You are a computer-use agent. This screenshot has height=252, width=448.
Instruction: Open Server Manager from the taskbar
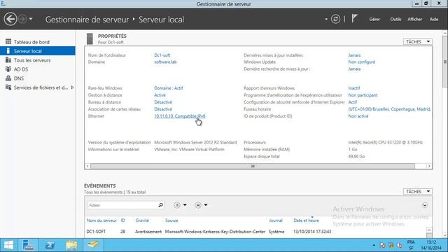(x=28, y=245)
